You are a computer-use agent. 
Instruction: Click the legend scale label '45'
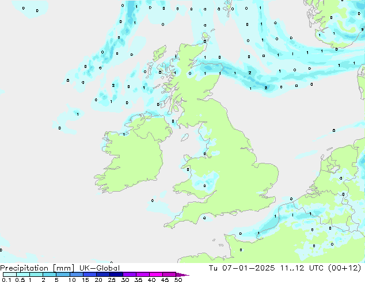pos(165,280)
